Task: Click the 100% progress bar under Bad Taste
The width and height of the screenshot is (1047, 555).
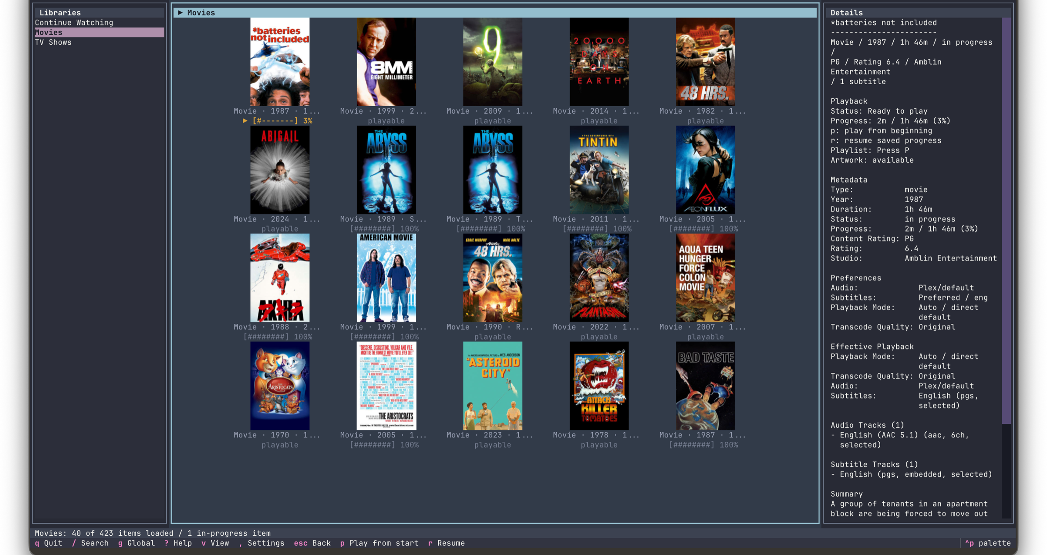Action: click(x=704, y=445)
